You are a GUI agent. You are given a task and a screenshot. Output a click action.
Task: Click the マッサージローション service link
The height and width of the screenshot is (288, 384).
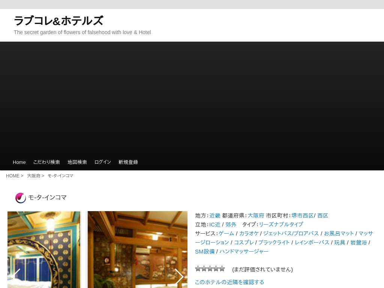pos(212,243)
